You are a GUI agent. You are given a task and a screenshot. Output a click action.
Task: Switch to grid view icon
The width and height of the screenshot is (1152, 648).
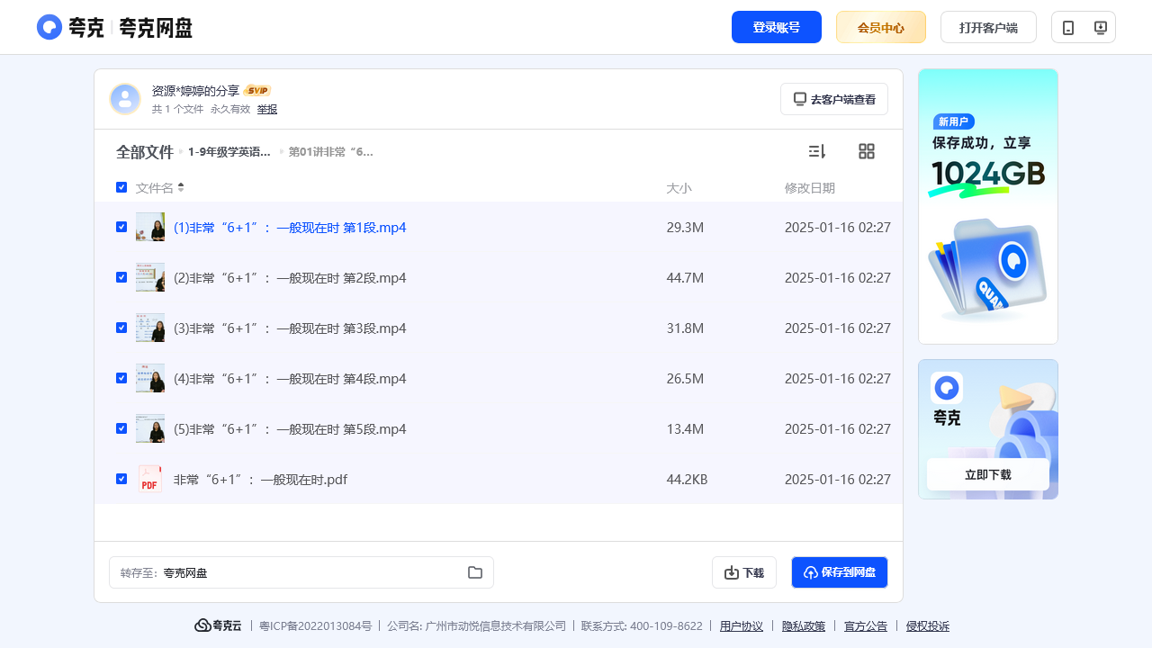click(x=867, y=151)
